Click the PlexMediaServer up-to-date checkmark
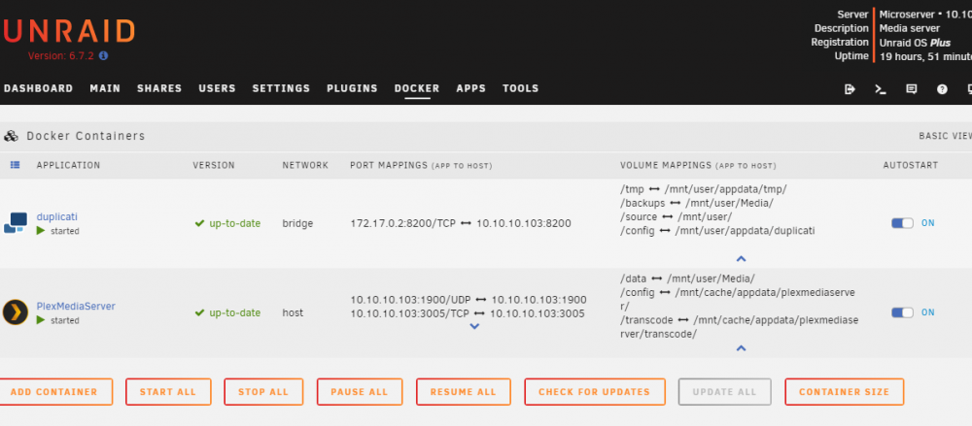The image size is (972, 426). pos(199,312)
